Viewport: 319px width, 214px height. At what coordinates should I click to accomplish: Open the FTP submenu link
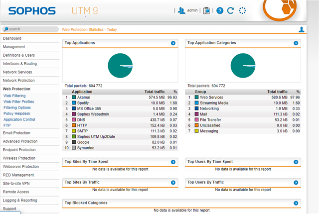click(x=7, y=125)
